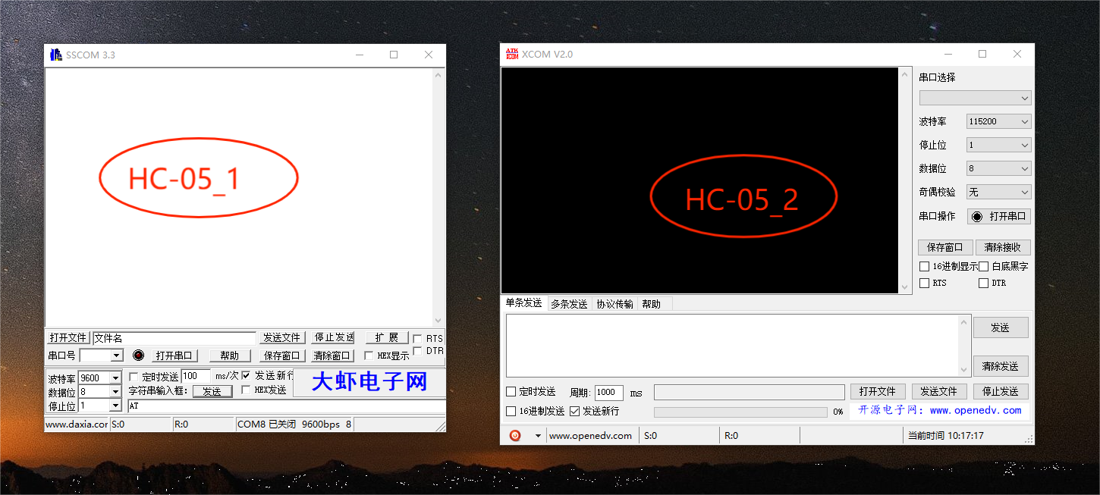Open the www.openedv.com link in XCOM status bar
The width and height of the screenshot is (1100, 495).
pyautogui.click(x=591, y=434)
